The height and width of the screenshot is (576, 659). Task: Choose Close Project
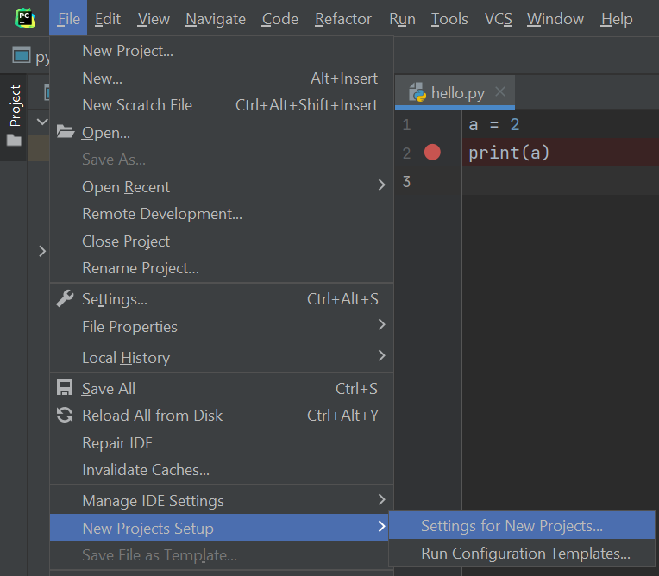coord(222,241)
